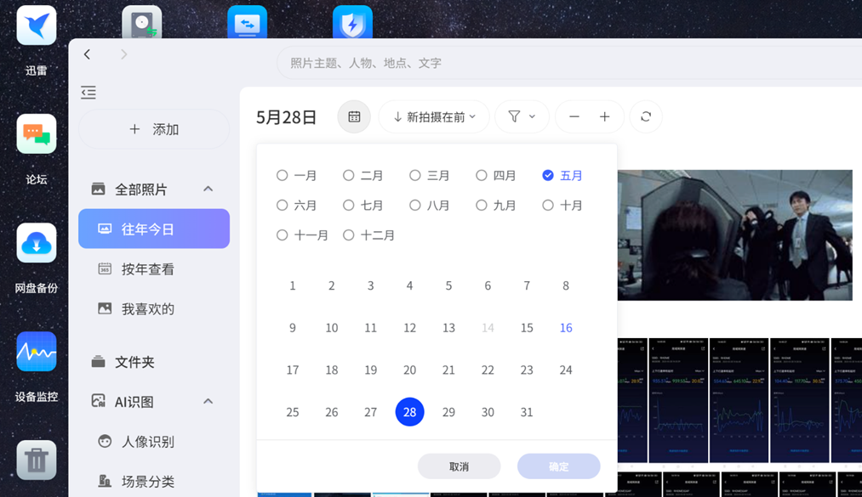Open 设备监控 device monitor icon
This screenshot has height=497, width=862.
pos(37,351)
